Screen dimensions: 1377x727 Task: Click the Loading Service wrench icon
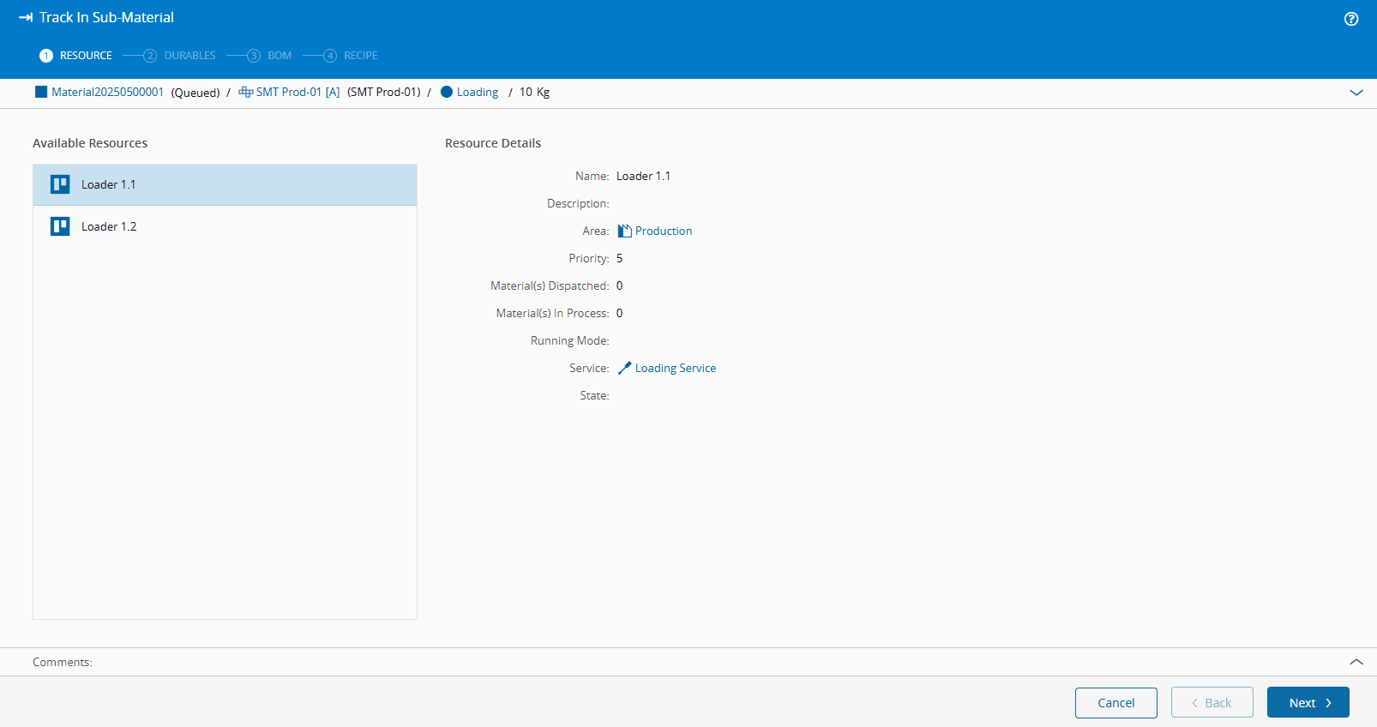[624, 368]
